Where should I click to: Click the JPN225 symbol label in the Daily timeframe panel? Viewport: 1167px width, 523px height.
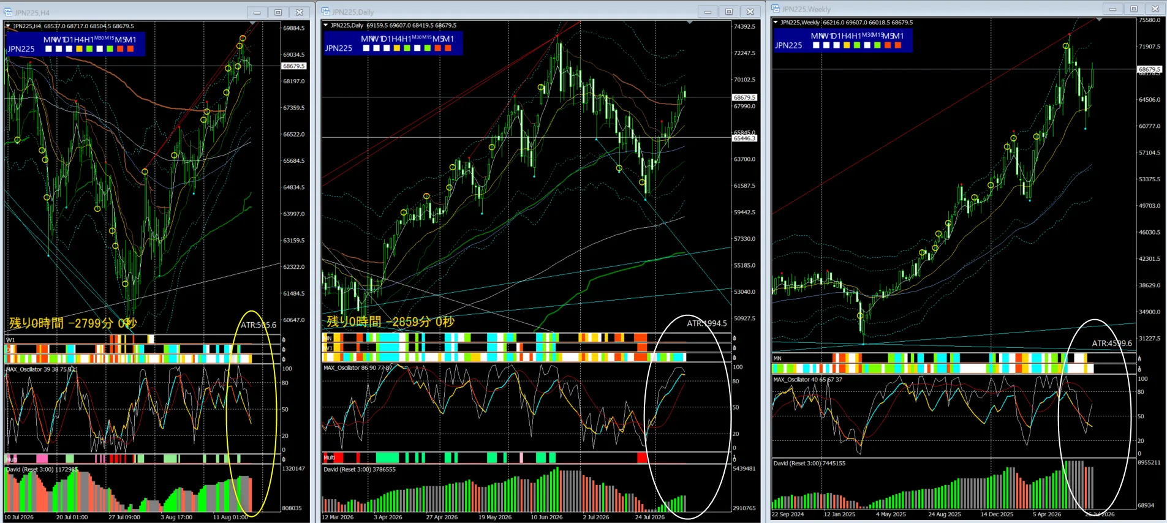tap(339, 48)
